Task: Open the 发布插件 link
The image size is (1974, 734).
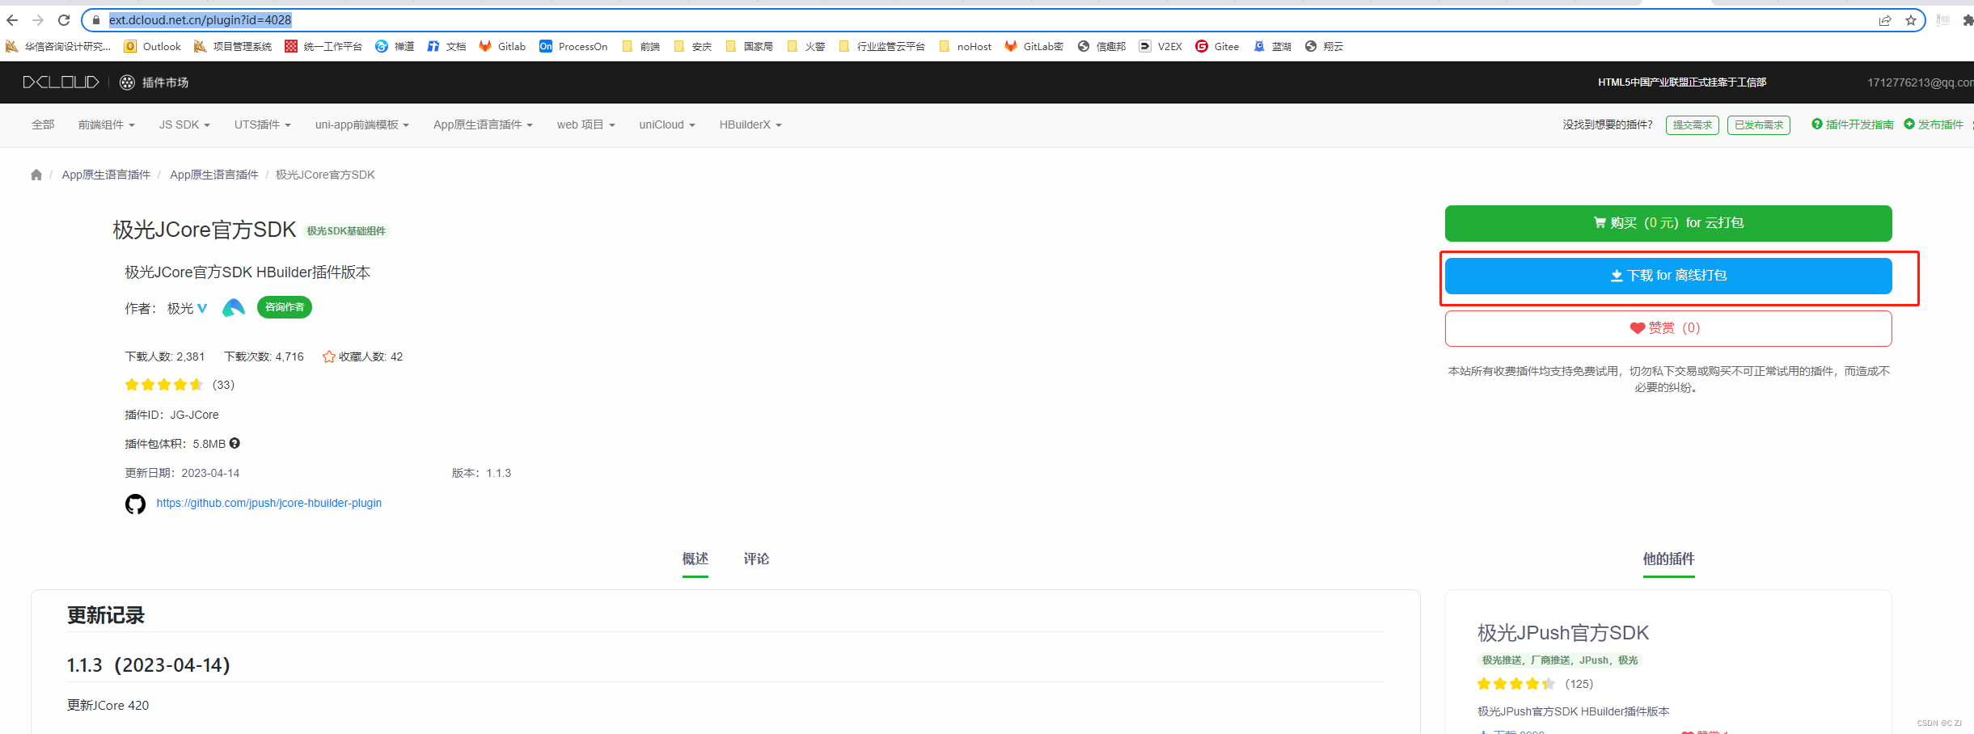Action: (x=1934, y=124)
